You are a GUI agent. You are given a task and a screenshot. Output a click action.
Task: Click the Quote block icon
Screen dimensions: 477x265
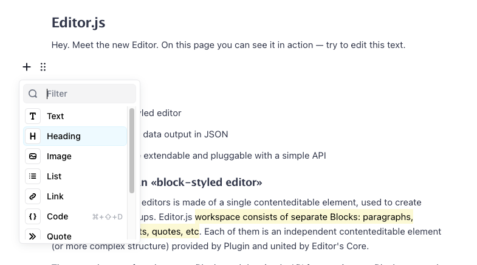33,236
